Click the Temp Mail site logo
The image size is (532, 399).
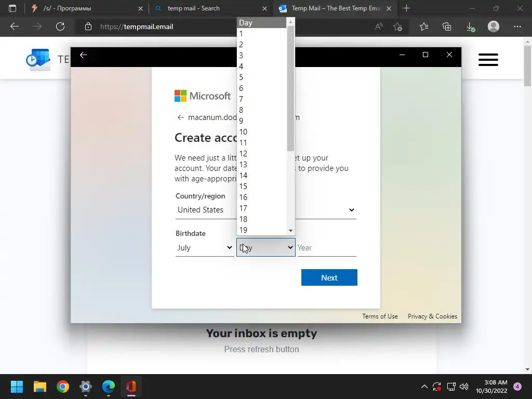pyautogui.click(x=38, y=60)
